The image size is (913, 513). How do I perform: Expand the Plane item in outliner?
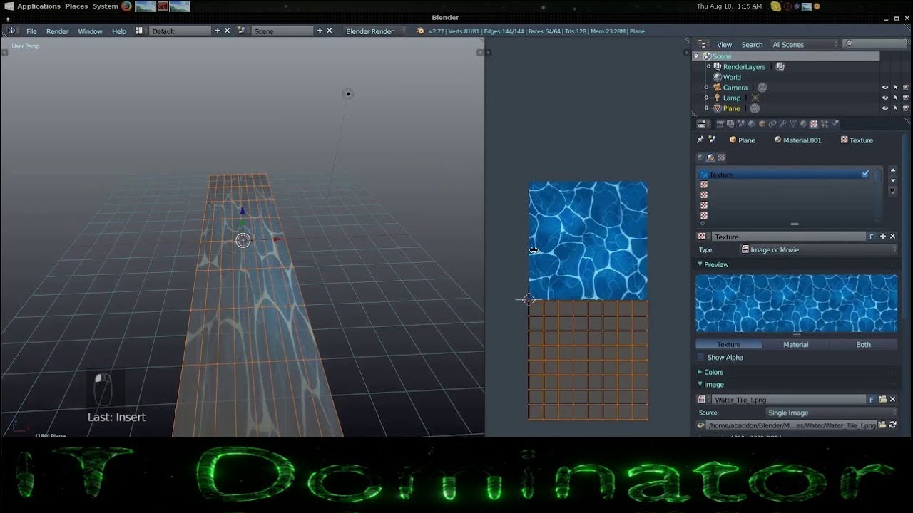coord(706,108)
